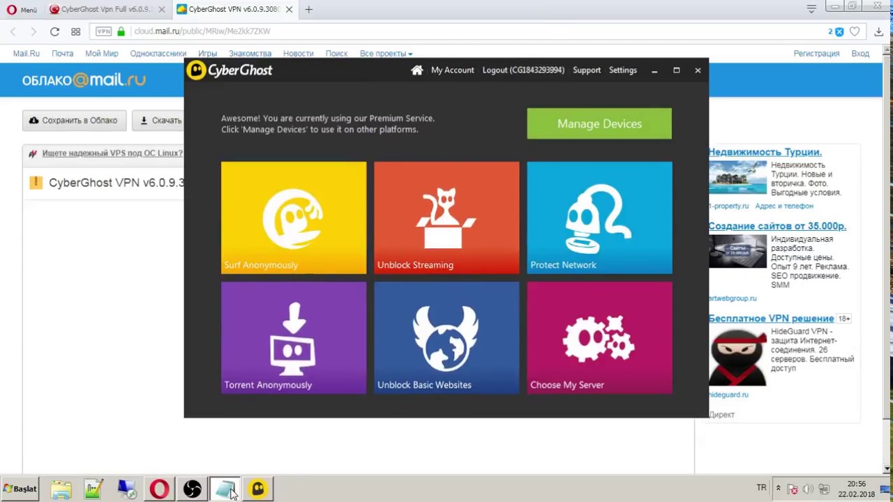The width and height of the screenshot is (893, 502).
Task: Click the TR language indicator
Action: [x=761, y=488]
